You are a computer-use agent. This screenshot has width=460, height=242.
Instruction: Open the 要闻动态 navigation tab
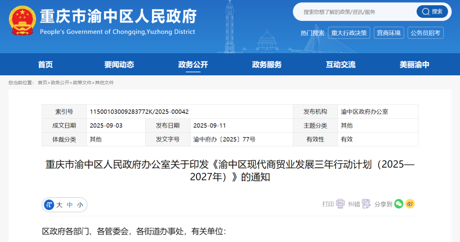point(119,65)
